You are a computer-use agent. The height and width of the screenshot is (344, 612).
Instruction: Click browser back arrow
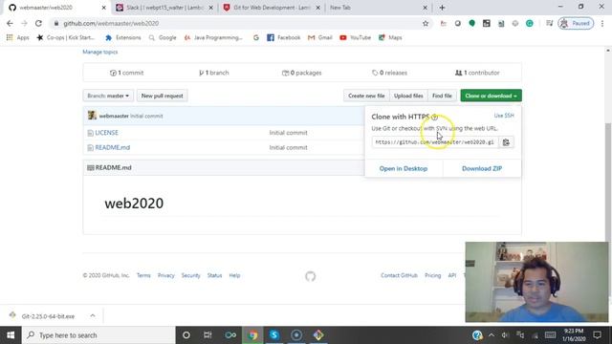pyautogui.click(x=10, y=23)
